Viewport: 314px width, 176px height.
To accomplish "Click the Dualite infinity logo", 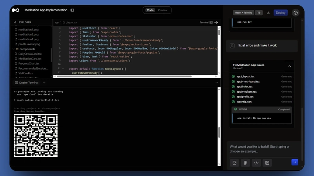I will tap(16, 10).
